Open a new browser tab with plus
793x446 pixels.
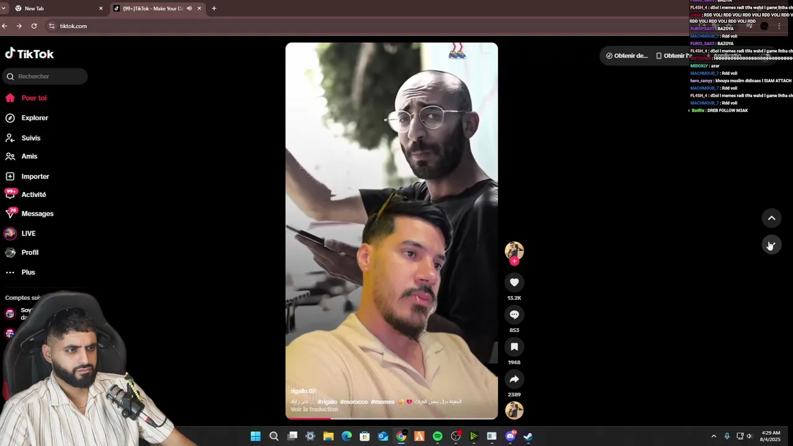(214, 9)
